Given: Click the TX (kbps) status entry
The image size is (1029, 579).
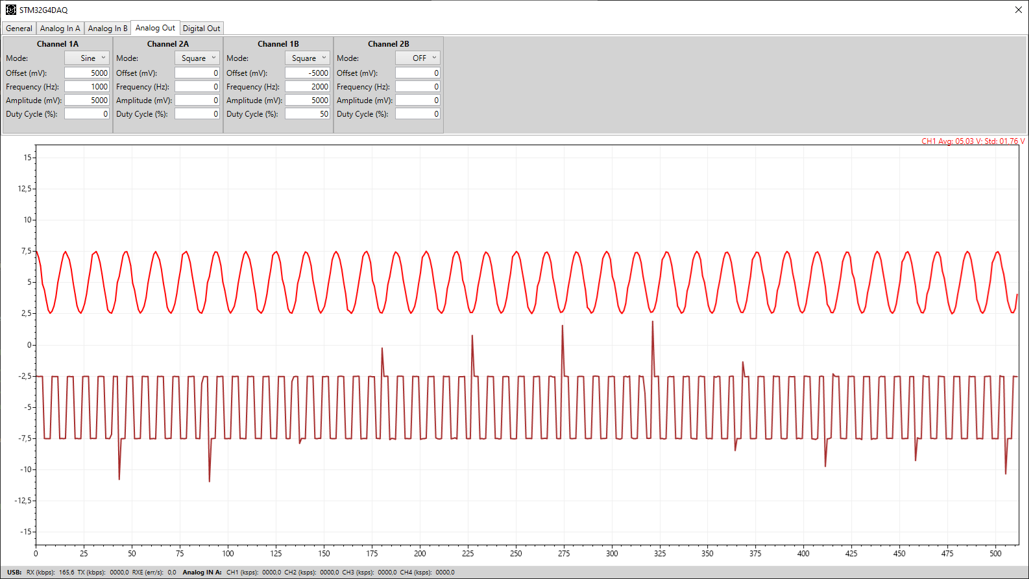Looking at the screenshot, I should coord(103,573).
